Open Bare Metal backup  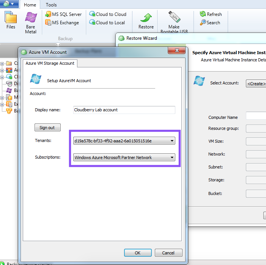tap(31, 23)
